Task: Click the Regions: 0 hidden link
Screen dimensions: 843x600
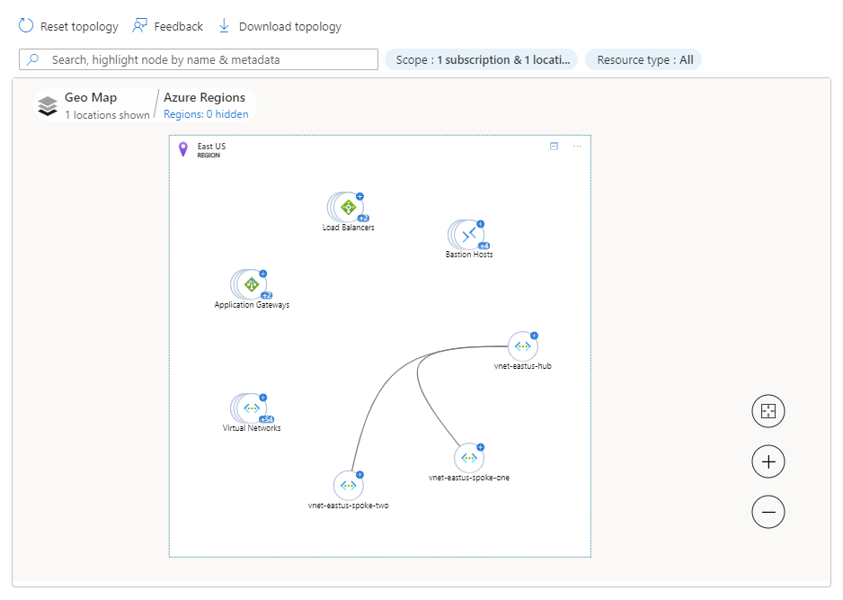Action: coord(206,114)
